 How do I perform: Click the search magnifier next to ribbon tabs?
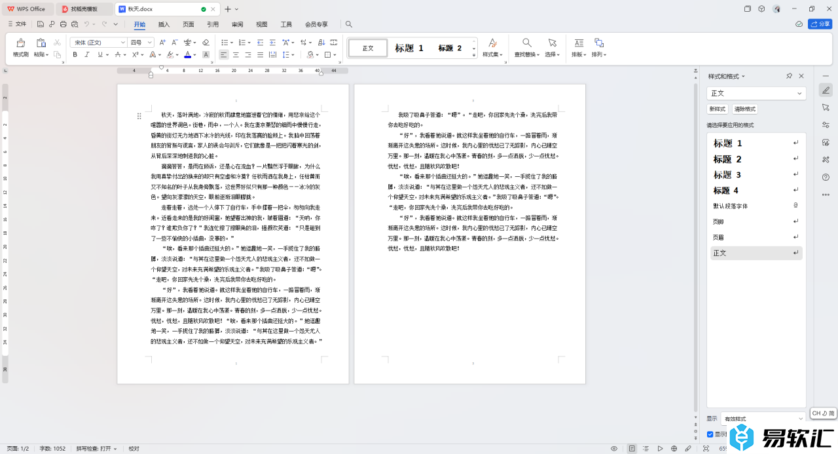click(x=349, y=24)
